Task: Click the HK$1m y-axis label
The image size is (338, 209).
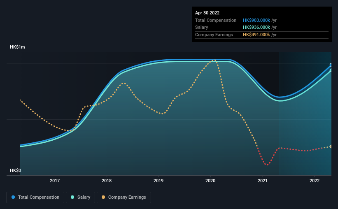Action: (17, 47)
